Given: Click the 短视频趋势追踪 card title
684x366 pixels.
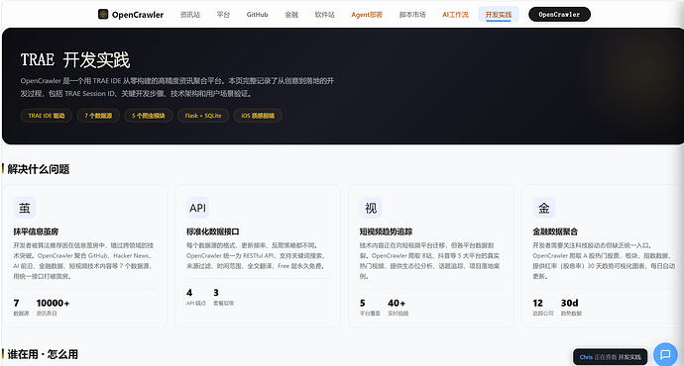Looking at the screenshot, I should [386, 231].
